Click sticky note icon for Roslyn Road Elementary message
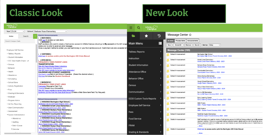Image resolution: width=270 pixels, height=135 pixels. coord(168,88)
